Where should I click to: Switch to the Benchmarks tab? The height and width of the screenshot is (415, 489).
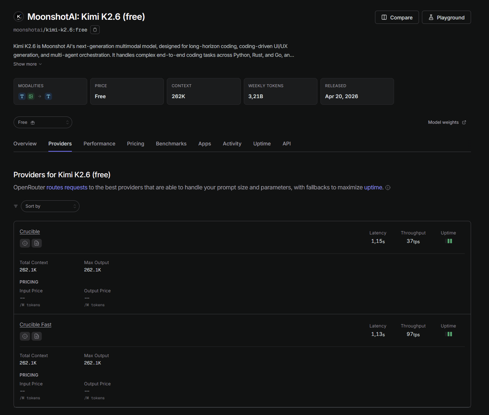coord(171,144)
